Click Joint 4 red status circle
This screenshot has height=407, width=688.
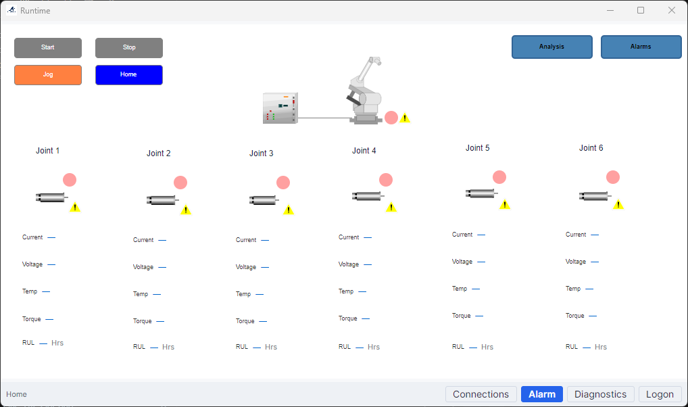[x=386, y=180]
